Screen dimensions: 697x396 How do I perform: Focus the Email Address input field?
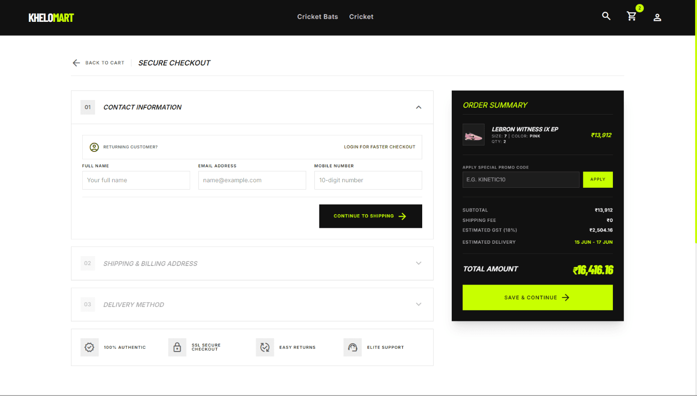(x=252, y=180)
